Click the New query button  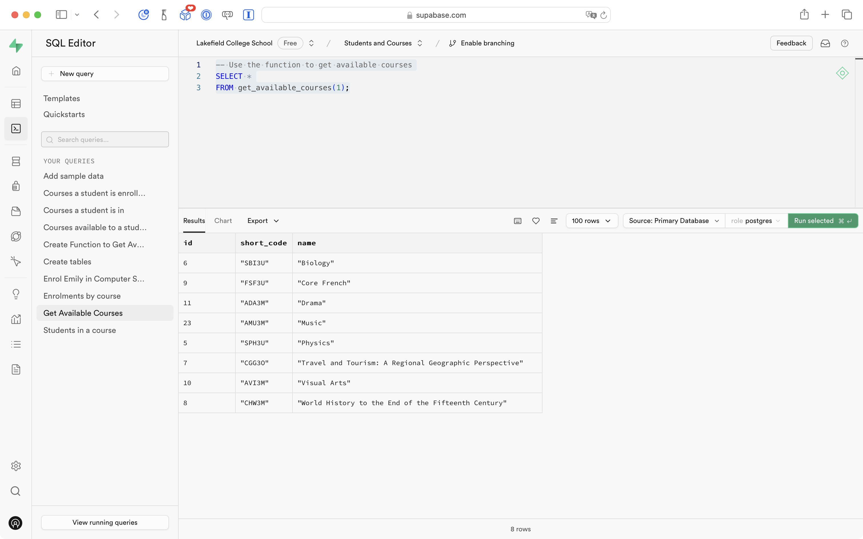(105, 74)
